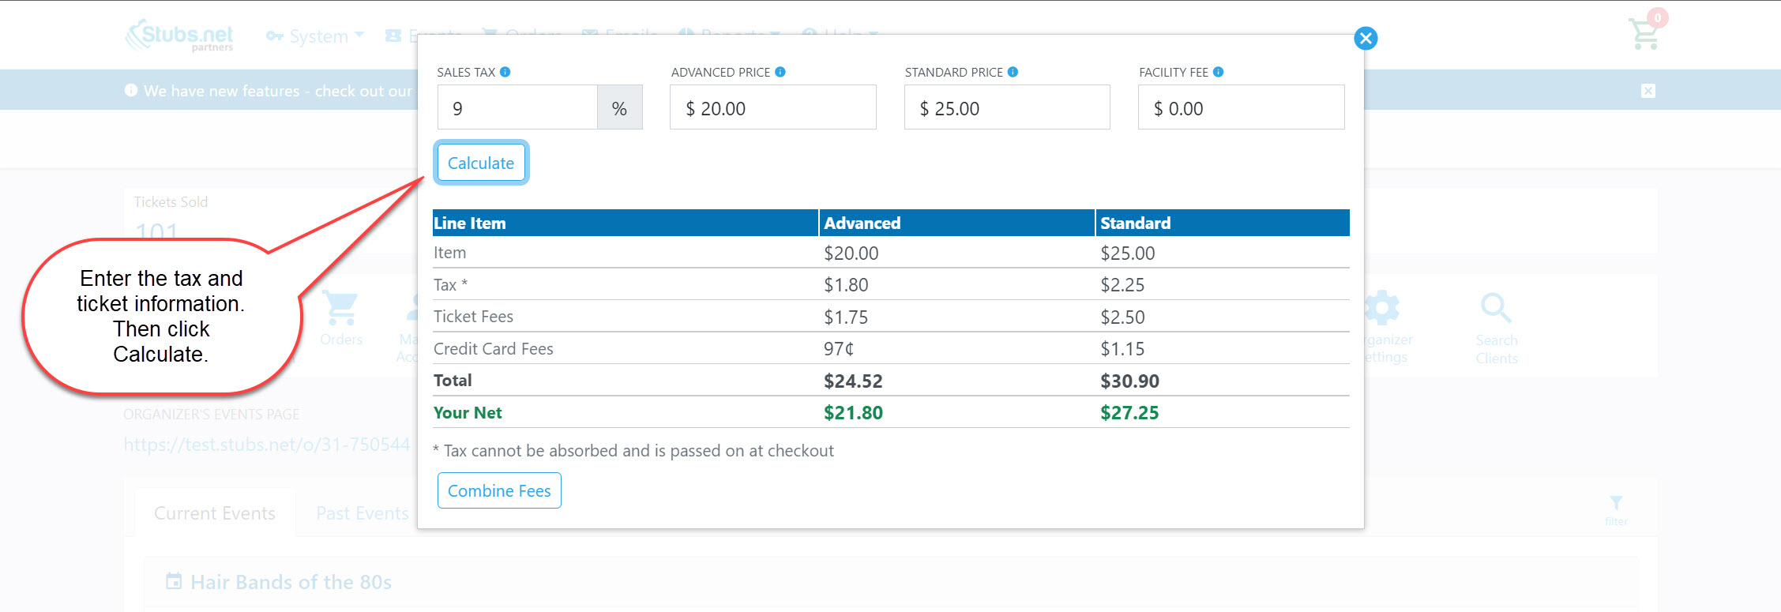
Task: Click the Facility Fee info icon
Action: [1219, 72]
